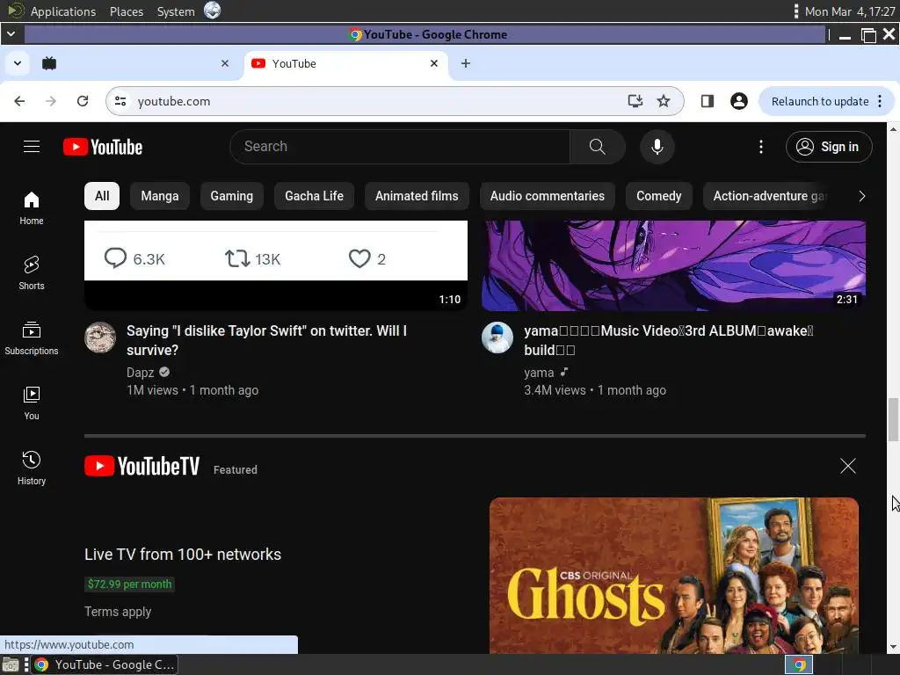This screenshot has width=900, height=675.
Task: Click the install app icon in address bar
Action: click(x=635, y=101)
